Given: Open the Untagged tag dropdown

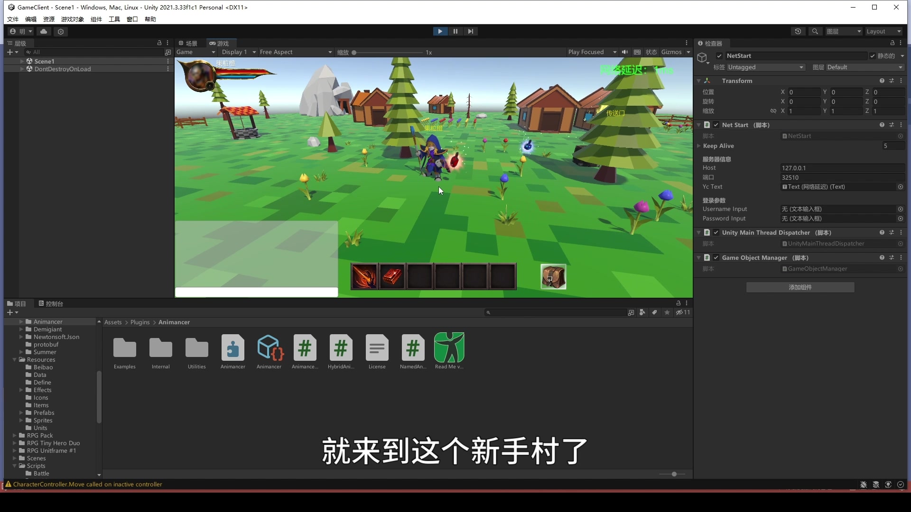Looking at the screenshot, I should pos(765,67).
